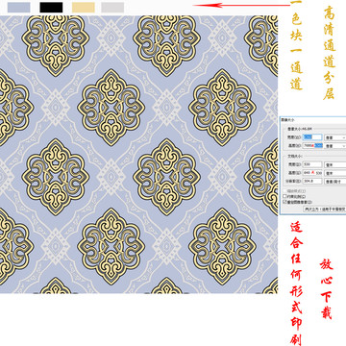Uncheck the 重定图像像素 (resample image) checkbox
The height and width of the screenshot is (346, 346).
click(x=284, y=202)
